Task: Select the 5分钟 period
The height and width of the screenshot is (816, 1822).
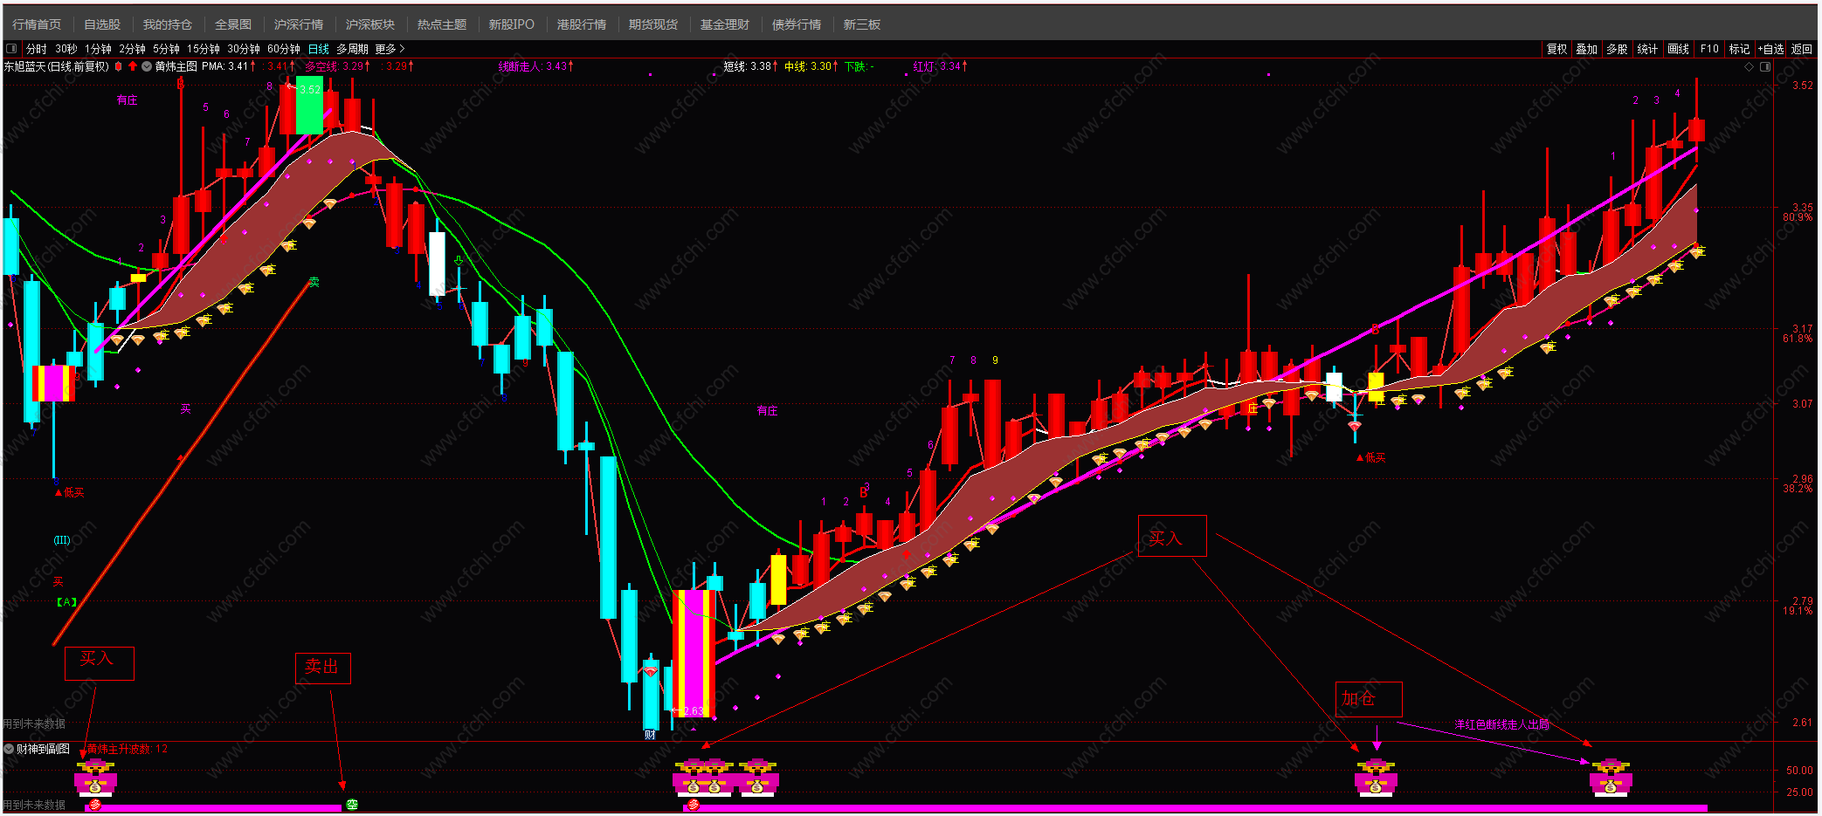Action: tap(166, 49)
